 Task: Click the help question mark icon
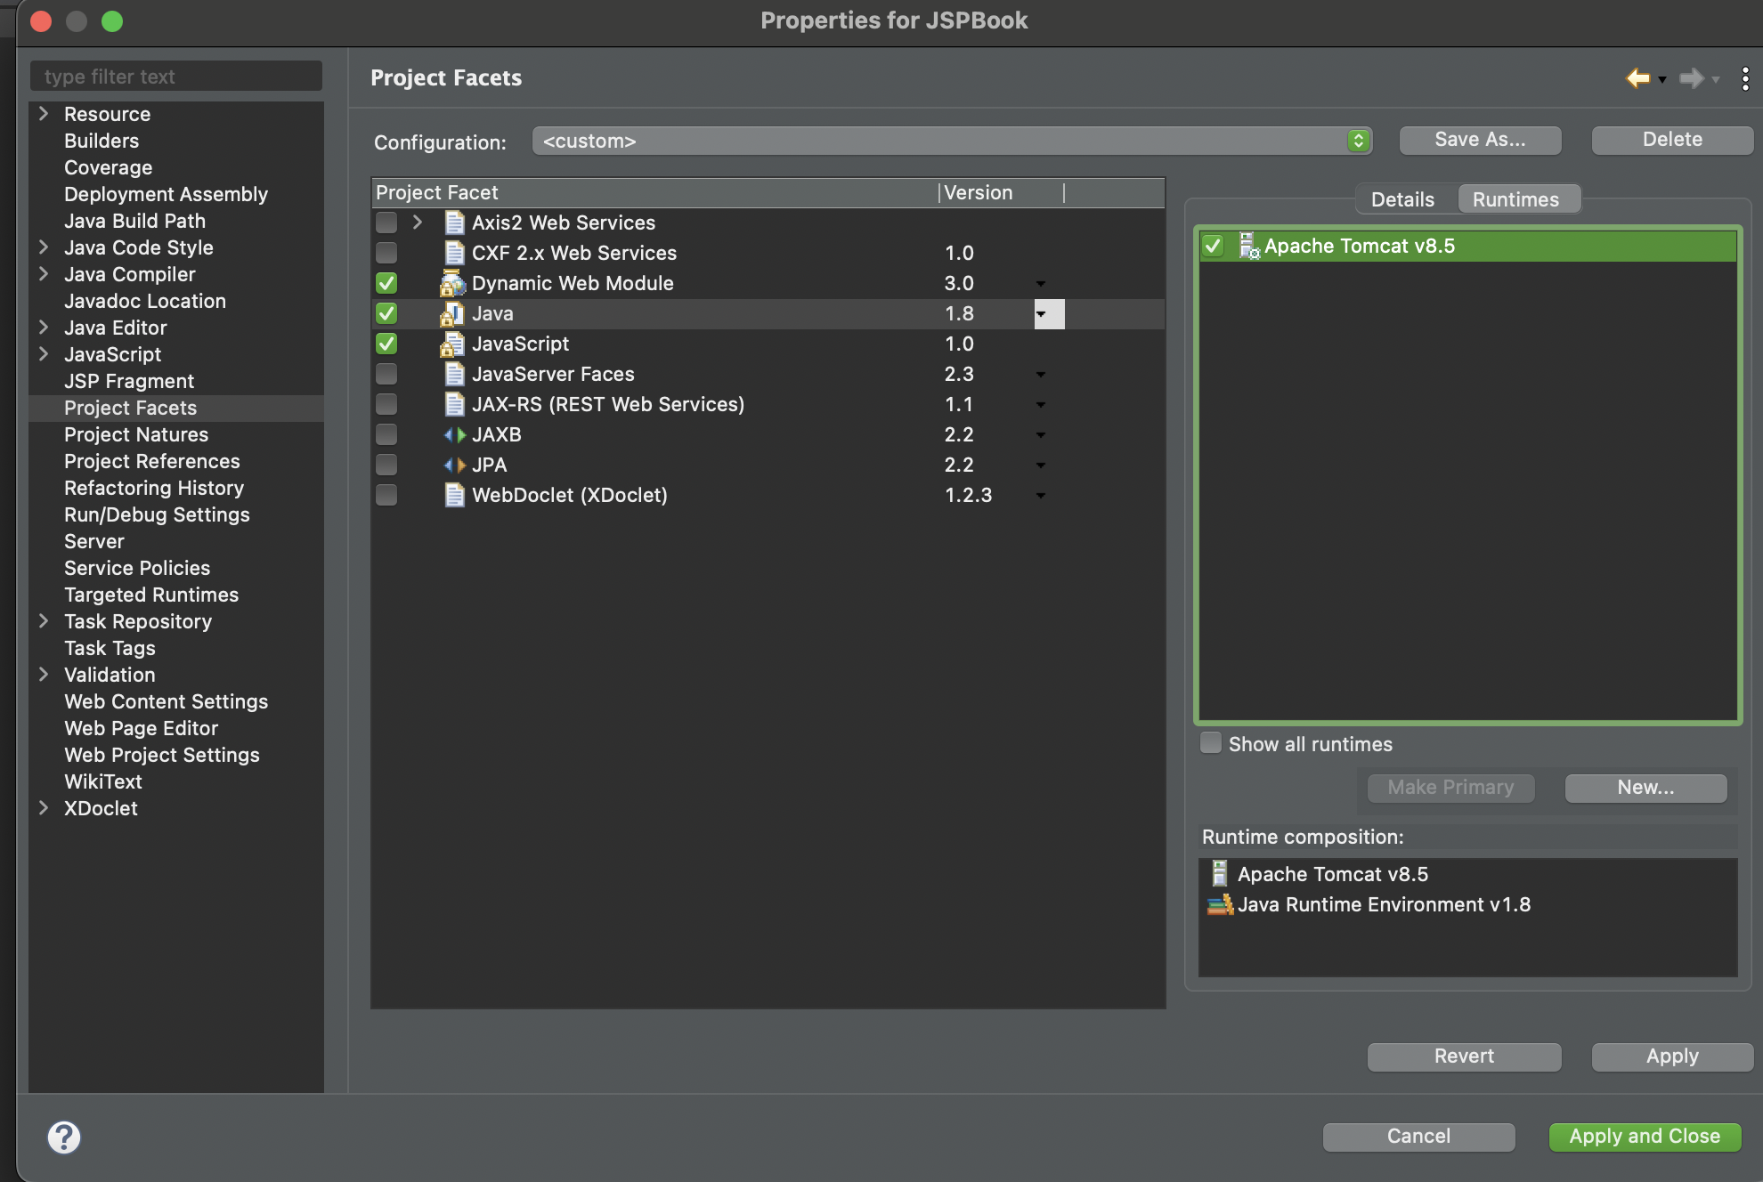[64, 1137]
